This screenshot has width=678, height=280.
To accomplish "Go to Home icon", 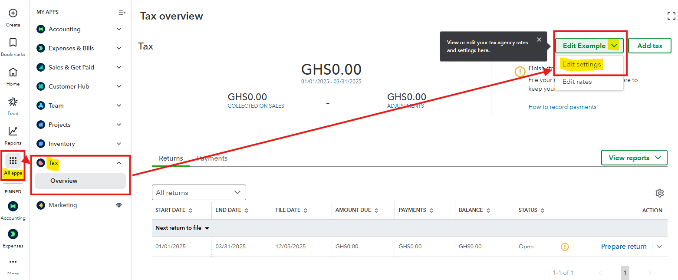I will [13, 72].
